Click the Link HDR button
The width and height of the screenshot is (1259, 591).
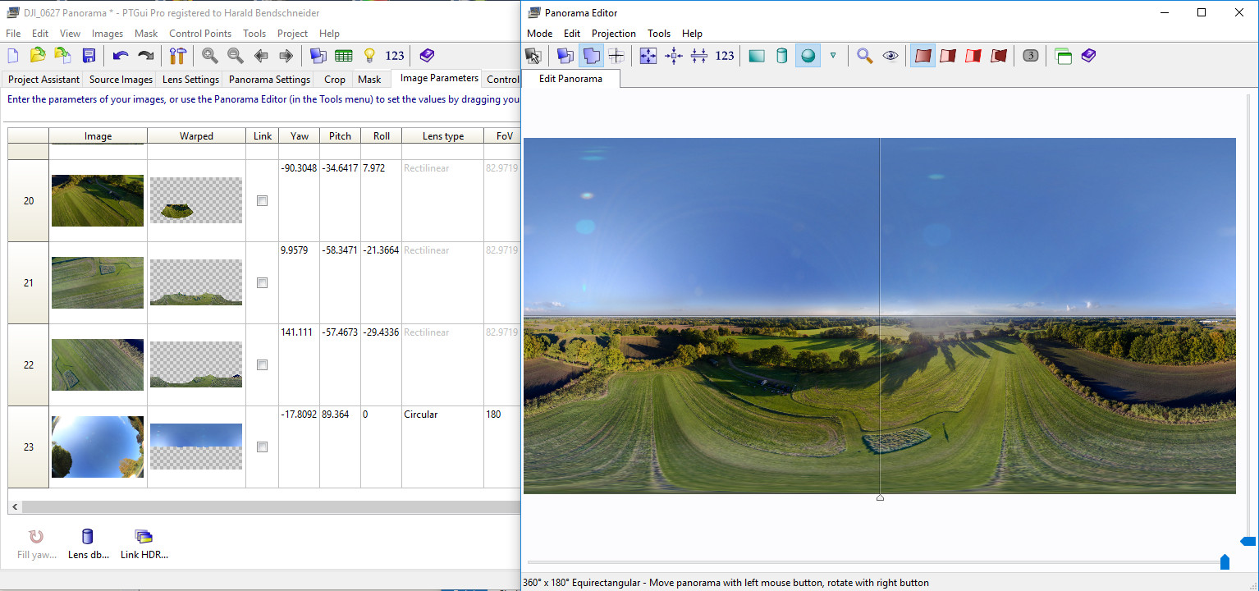click(x=144, y=544)
